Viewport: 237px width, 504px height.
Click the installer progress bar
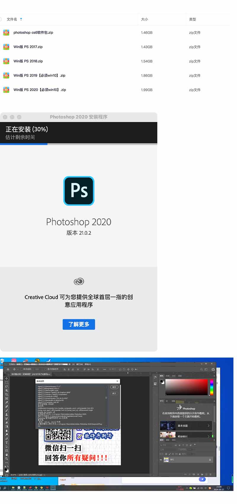coord(79,144)
